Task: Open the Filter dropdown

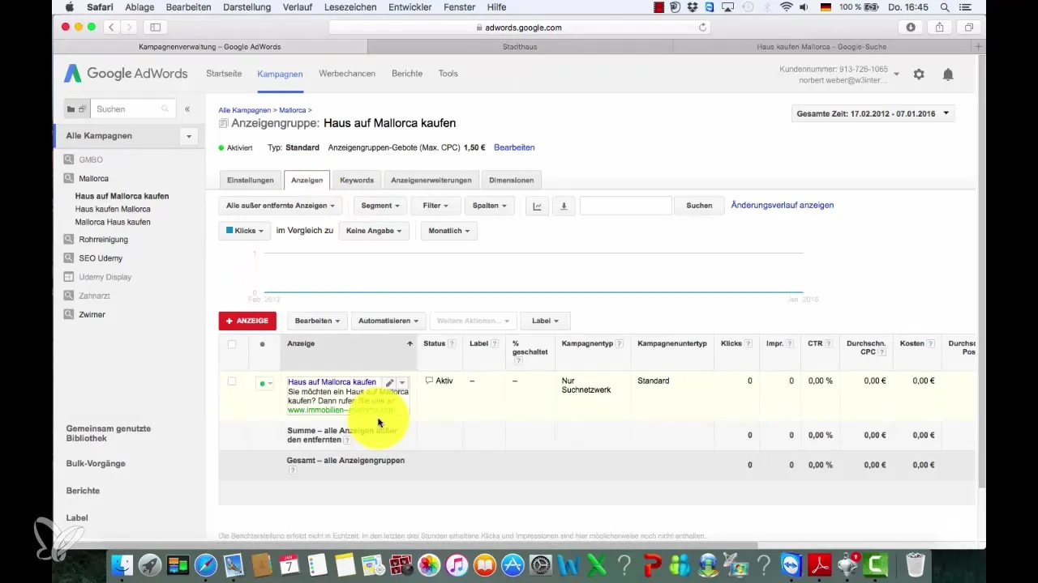Action: point(435,206)
